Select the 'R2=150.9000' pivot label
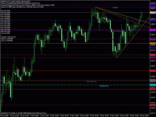The image size is (156, 117). pos(5,14)
